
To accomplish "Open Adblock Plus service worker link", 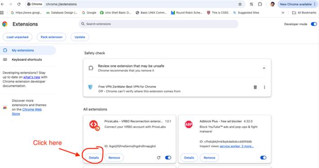I will point(236,146).
